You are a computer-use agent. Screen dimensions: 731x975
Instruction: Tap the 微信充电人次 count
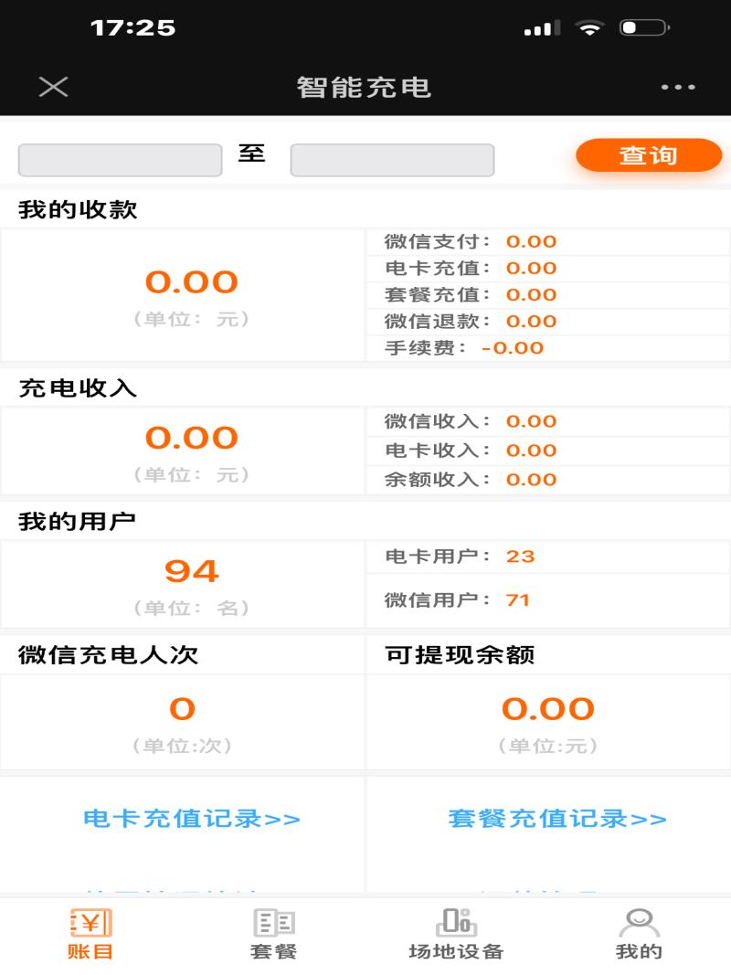click(x=182, y=709)
